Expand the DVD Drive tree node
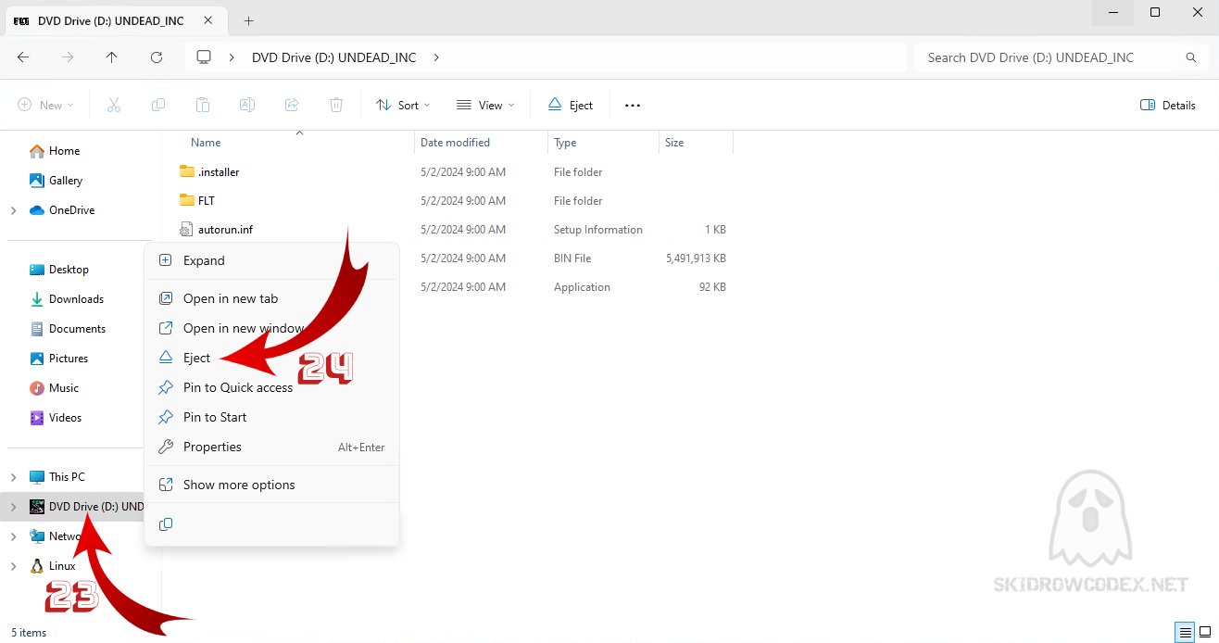 point(13,507)
